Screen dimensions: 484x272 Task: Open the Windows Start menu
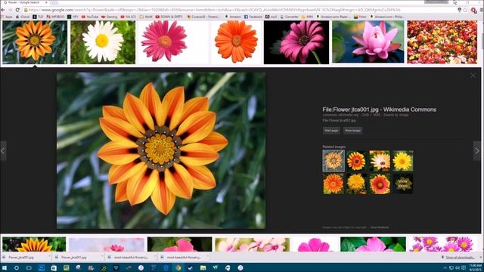click(5, 267)
